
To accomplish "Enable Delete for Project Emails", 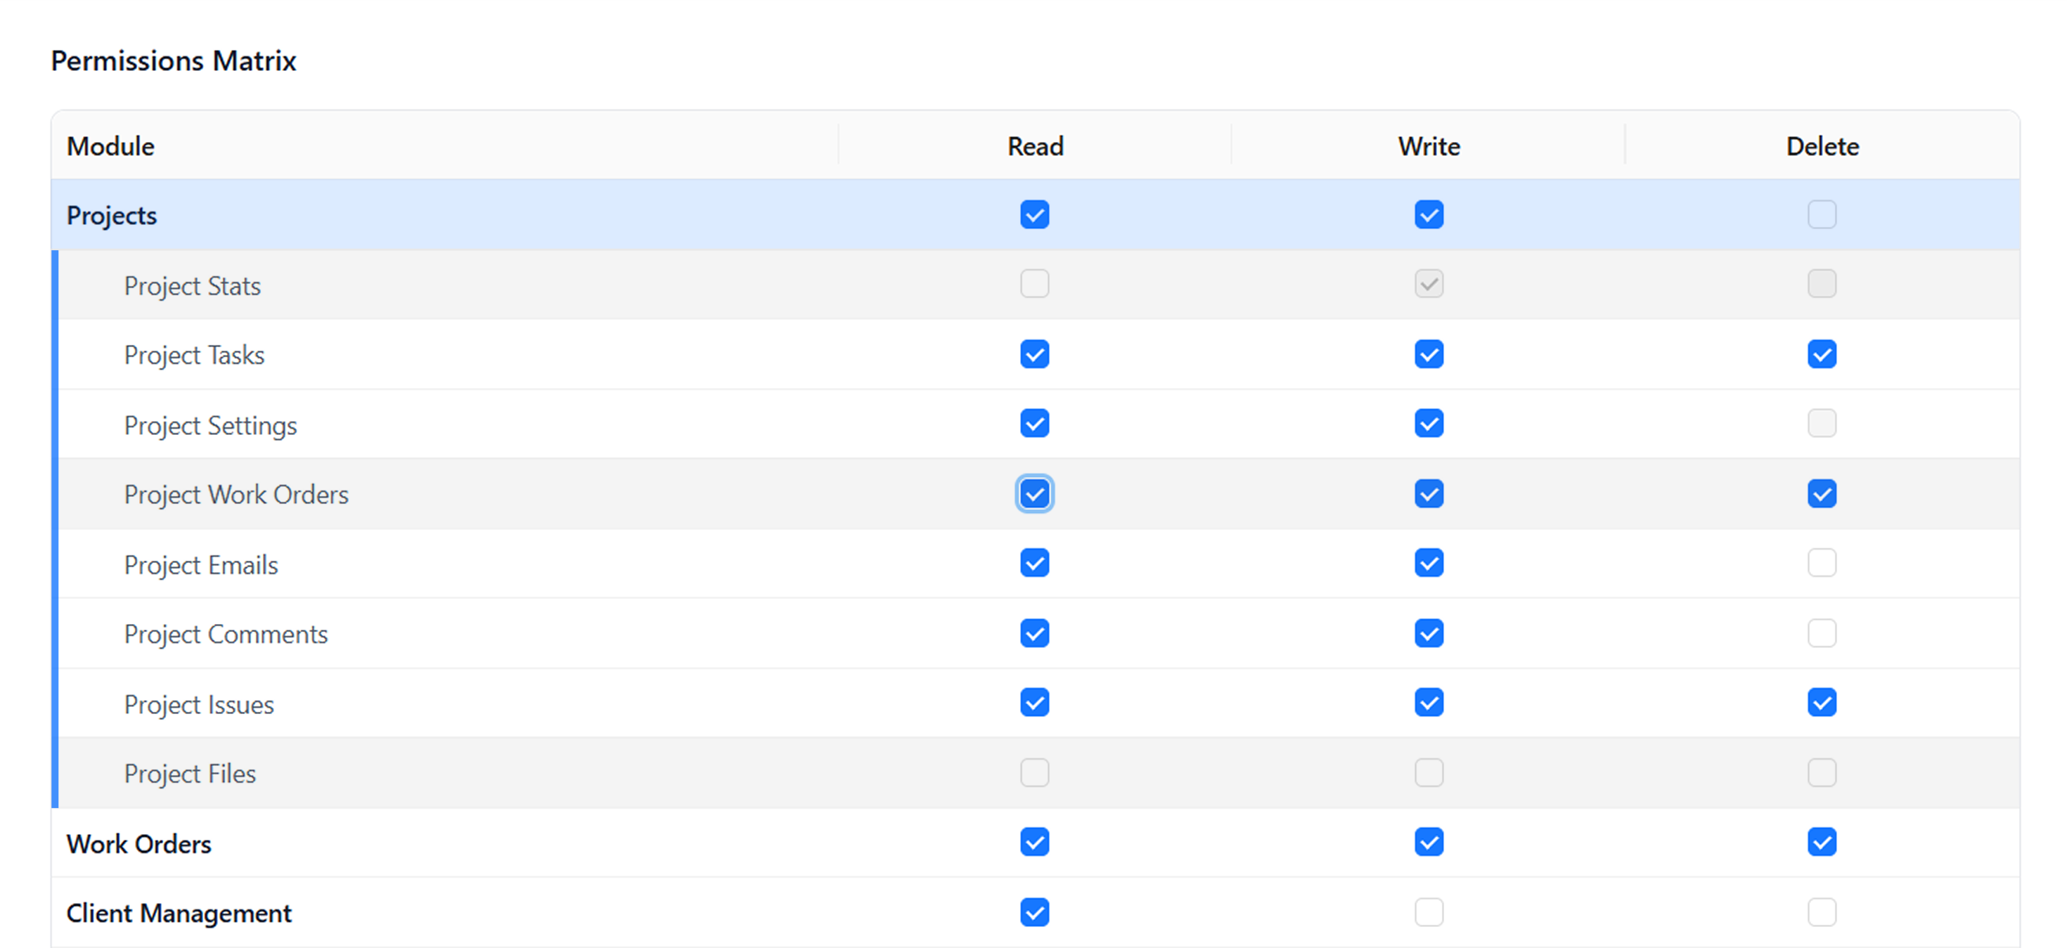I will pyautogui.click(x=1822, y=563).
